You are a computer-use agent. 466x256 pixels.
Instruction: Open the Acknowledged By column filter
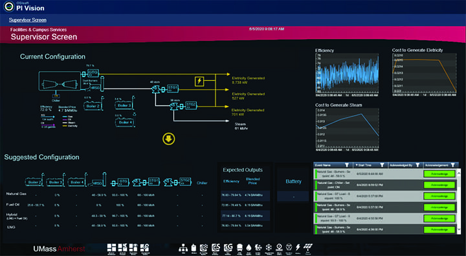click(417, 165)
